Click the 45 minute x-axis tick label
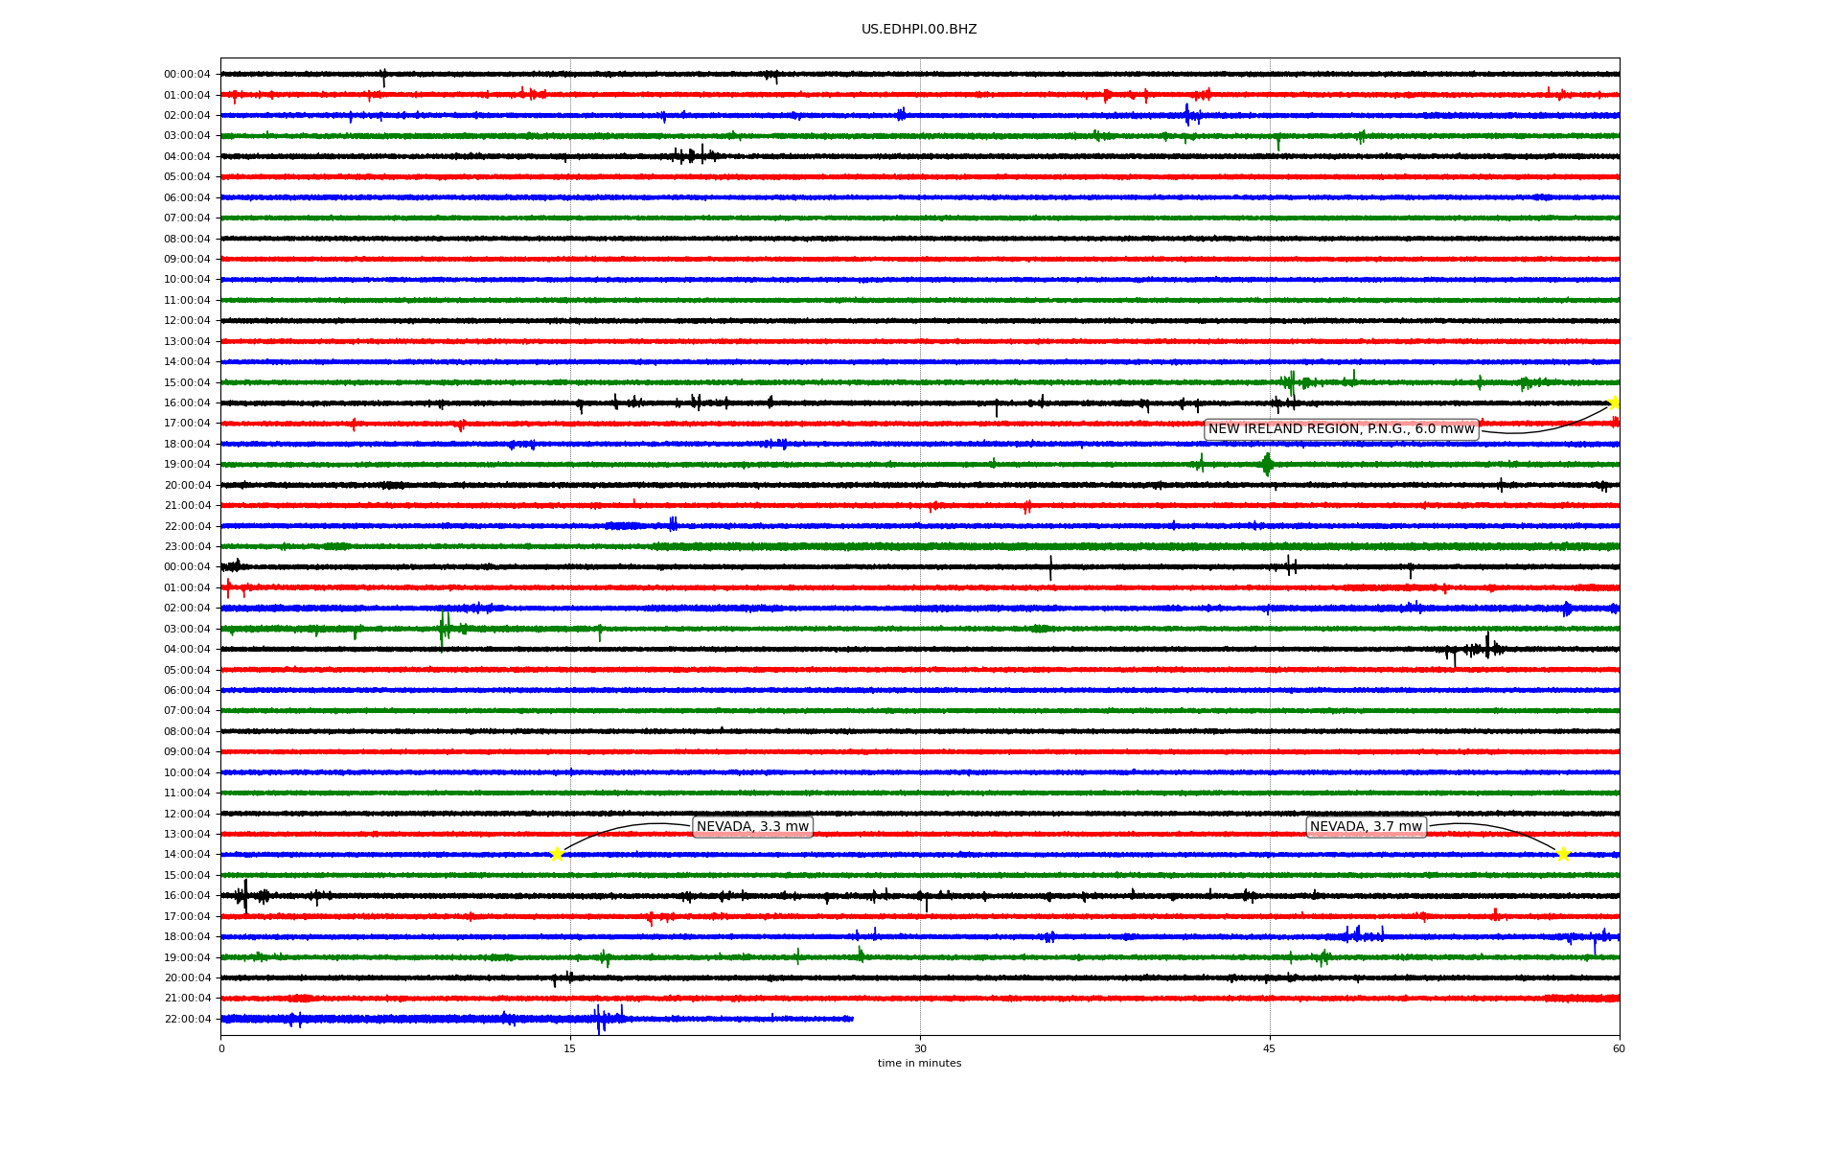This screenshot has width=1840, height=1150. coord(1270,1048)
